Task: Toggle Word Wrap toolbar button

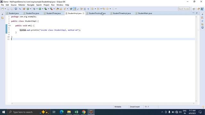Action: (78, 9)
